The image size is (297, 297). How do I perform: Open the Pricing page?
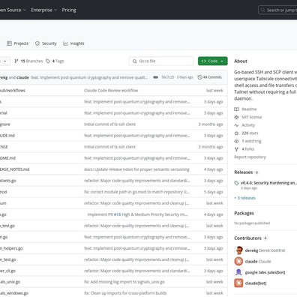click(69, 10)
